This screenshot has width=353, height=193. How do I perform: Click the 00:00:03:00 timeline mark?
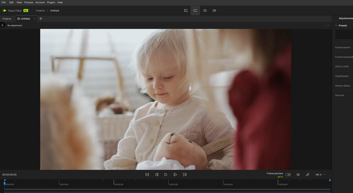174,185
